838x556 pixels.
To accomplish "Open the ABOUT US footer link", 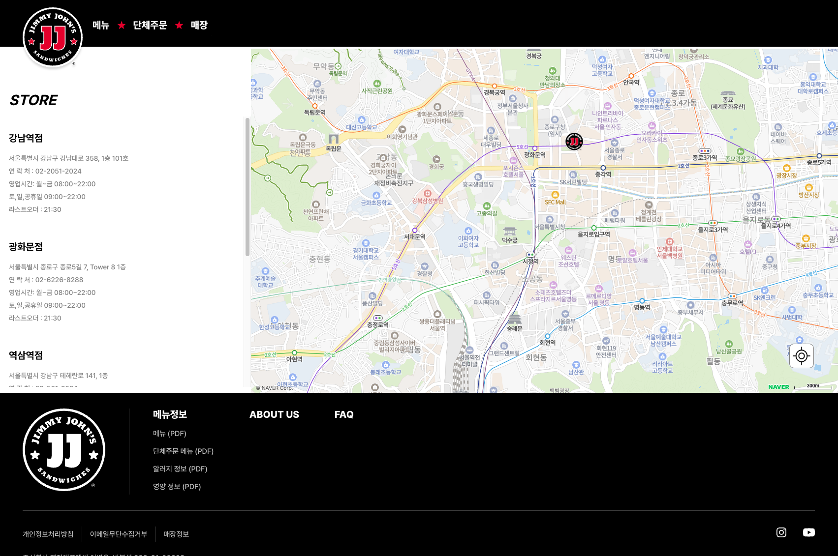I will [274, 414].
